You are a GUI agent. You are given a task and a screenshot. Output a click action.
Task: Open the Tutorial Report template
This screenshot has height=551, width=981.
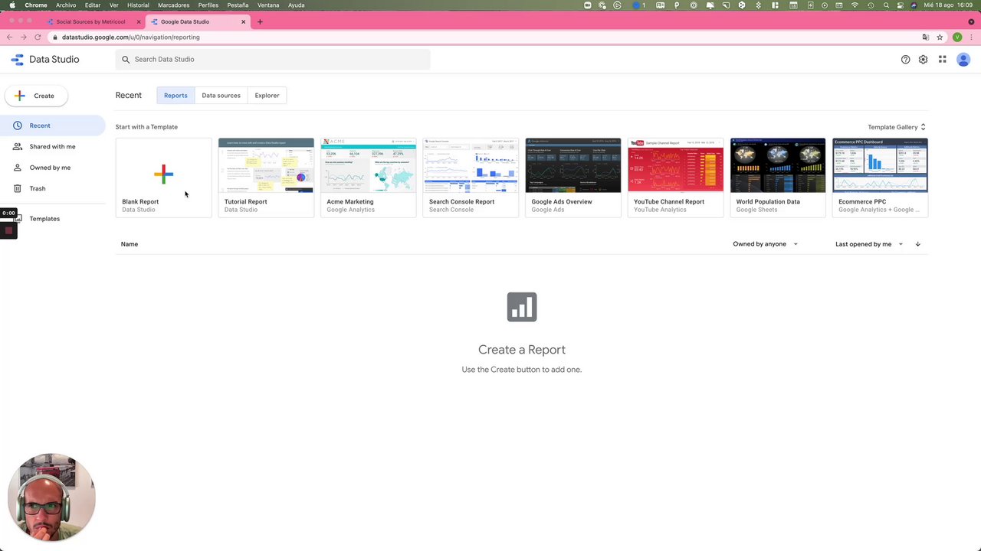[x=266, y=178]
